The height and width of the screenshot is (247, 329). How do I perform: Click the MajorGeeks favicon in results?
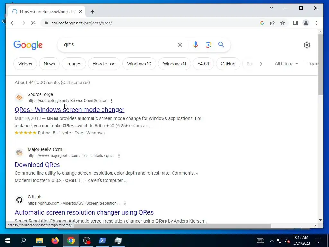(x=19, y=152)
